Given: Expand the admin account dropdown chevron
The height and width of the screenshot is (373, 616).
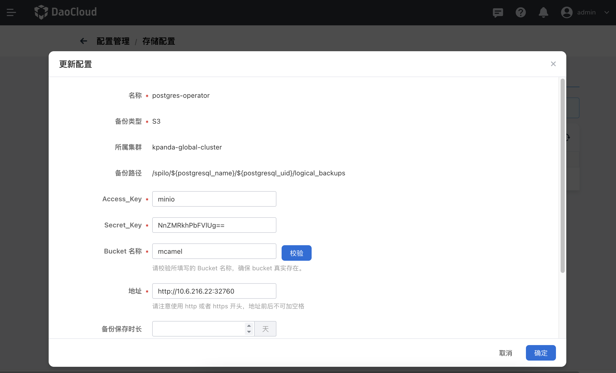Looking at the screenshot, I should pyautogui.click(x=607, y=12).
